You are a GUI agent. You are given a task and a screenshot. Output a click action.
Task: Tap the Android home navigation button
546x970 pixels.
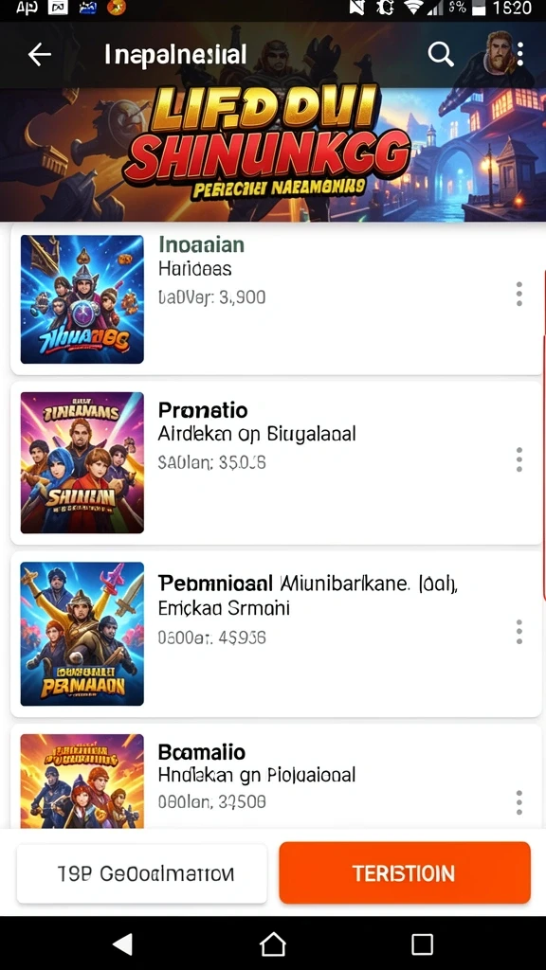[273, 944]
